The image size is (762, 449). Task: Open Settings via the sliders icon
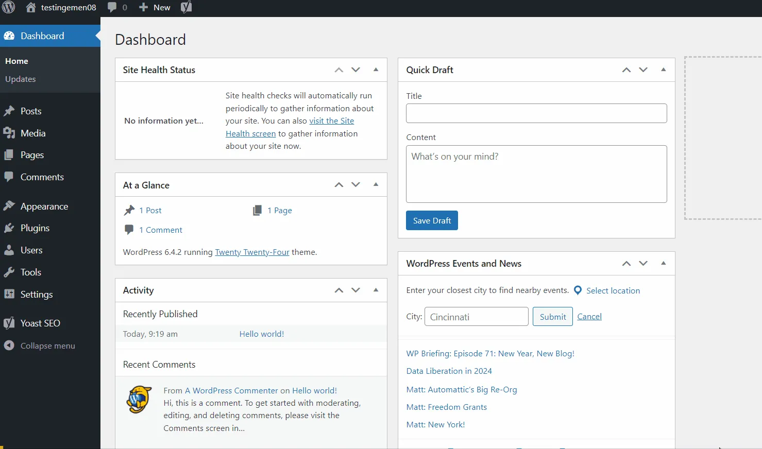9,294
